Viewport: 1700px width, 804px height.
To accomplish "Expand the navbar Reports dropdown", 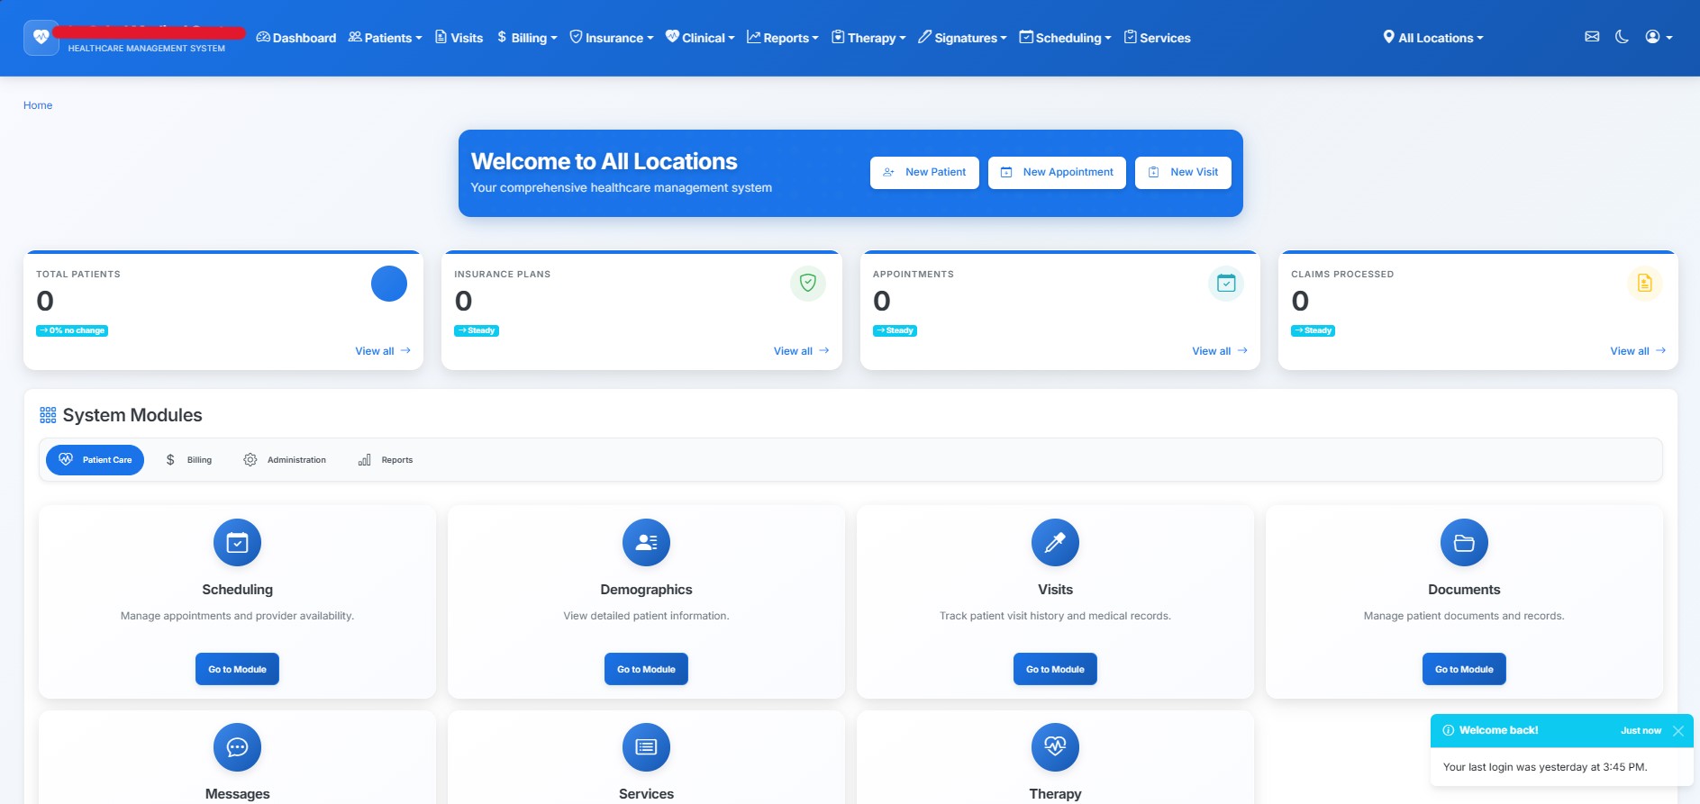I will [x=782, y=38].
